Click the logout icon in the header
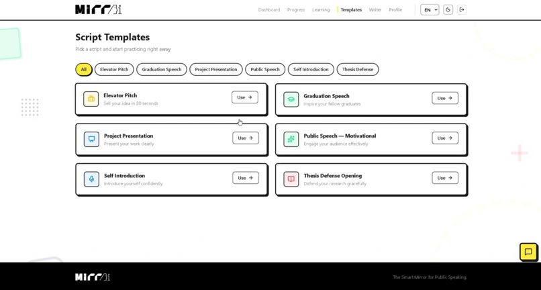 [462, 9]
